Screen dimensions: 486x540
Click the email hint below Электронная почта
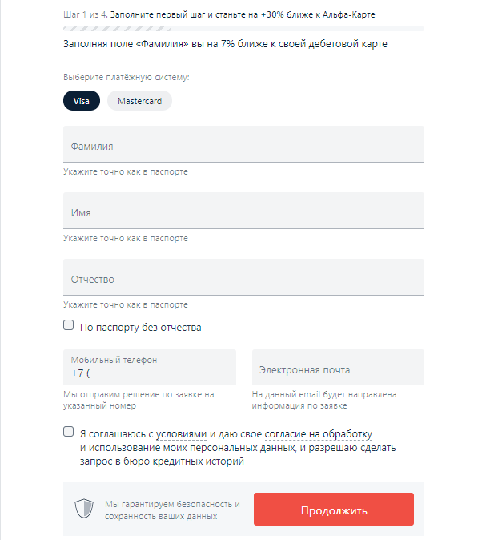323,400
